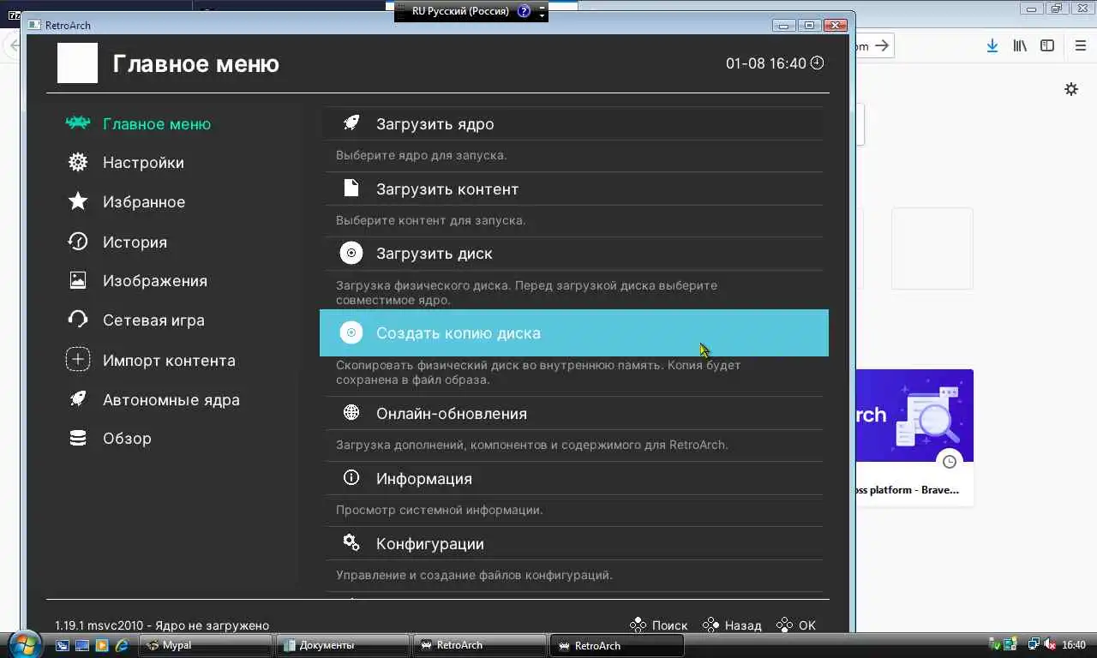Click the Загрузить ядро rocket icon
Viewport: 1097px width, 658px height.
tap(351, 123)
